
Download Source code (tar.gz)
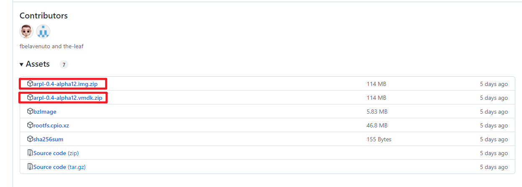60,167
